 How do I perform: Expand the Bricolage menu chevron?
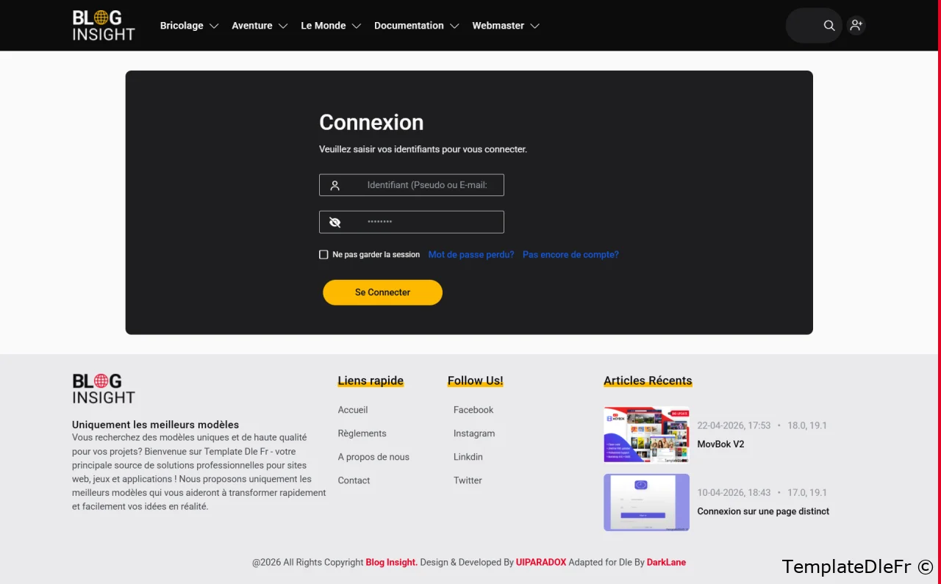click(214, 26)
